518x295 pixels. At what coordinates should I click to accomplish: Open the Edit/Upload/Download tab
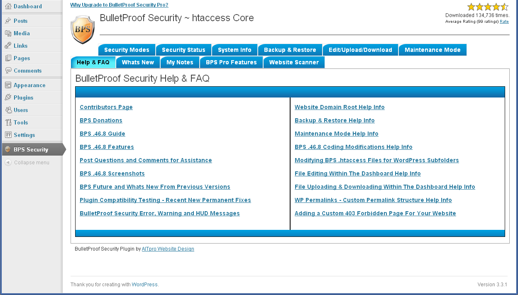[x=360, y=50]
